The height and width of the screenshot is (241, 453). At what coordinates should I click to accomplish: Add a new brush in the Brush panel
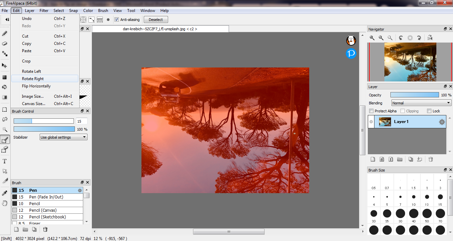point(16,229)
